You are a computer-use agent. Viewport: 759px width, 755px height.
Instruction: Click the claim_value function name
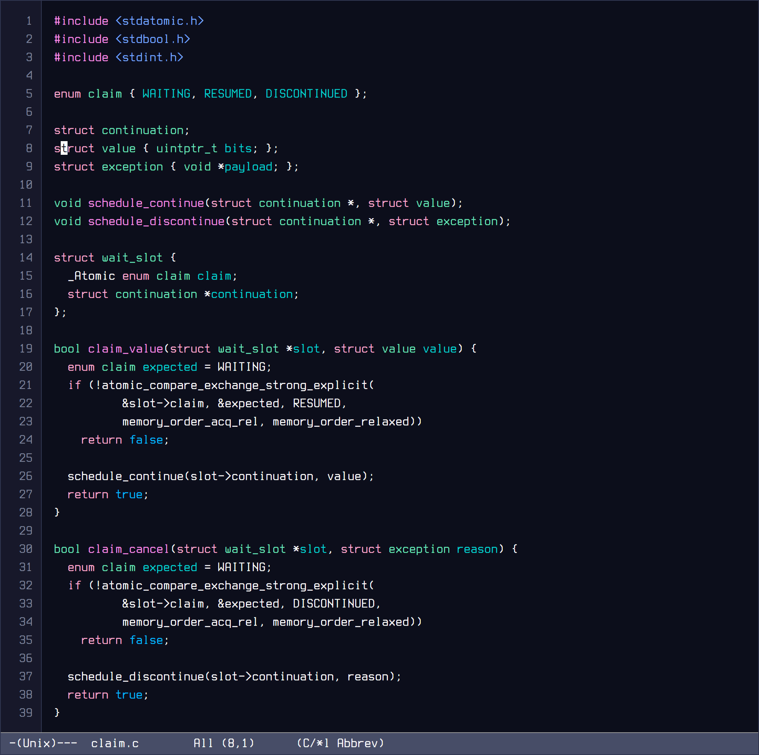(126, 349)
